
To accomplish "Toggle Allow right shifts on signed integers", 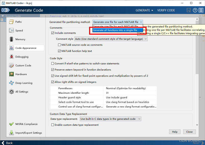I will click(x=53, y=82).
